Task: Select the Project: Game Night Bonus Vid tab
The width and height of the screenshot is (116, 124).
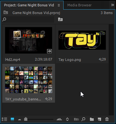Action: [29, 5]
